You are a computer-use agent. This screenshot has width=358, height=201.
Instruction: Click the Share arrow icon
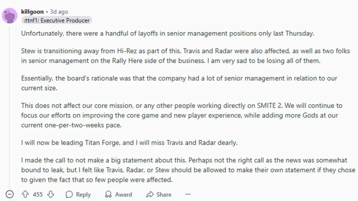click(150, 195)
